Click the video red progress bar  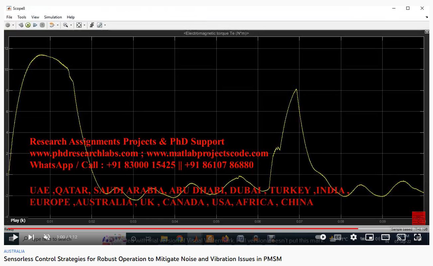[x=216, y=228]
